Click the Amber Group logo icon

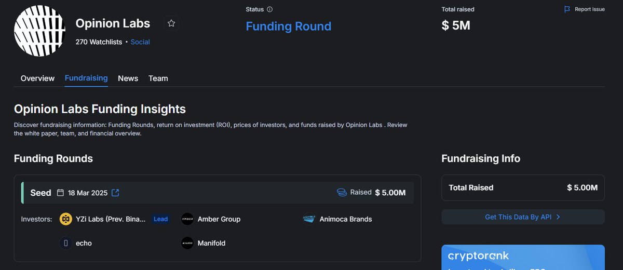tap(187, 219)
